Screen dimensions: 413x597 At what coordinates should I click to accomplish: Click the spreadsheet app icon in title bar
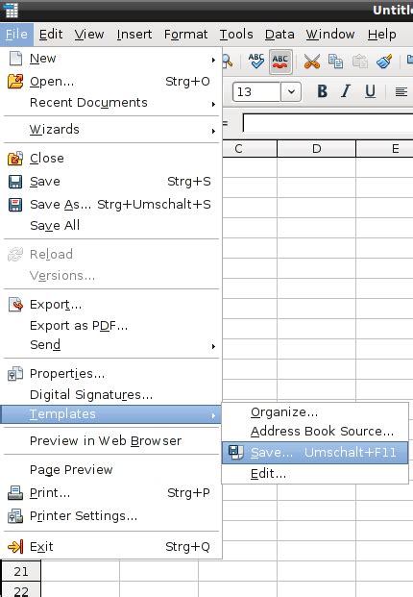pyautogui.click(x=11, y=11)
